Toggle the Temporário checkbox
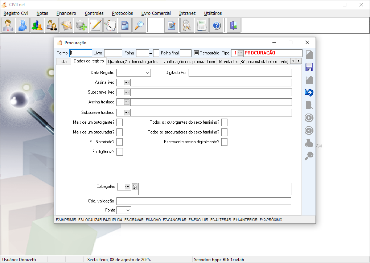The width and height of the screenshot is (370, 263). point(196,53)
